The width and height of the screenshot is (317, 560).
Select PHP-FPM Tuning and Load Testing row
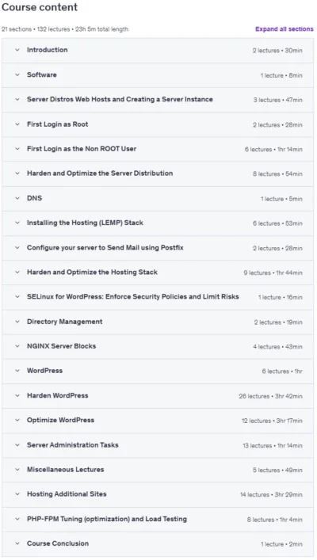[x=158, y=520]
